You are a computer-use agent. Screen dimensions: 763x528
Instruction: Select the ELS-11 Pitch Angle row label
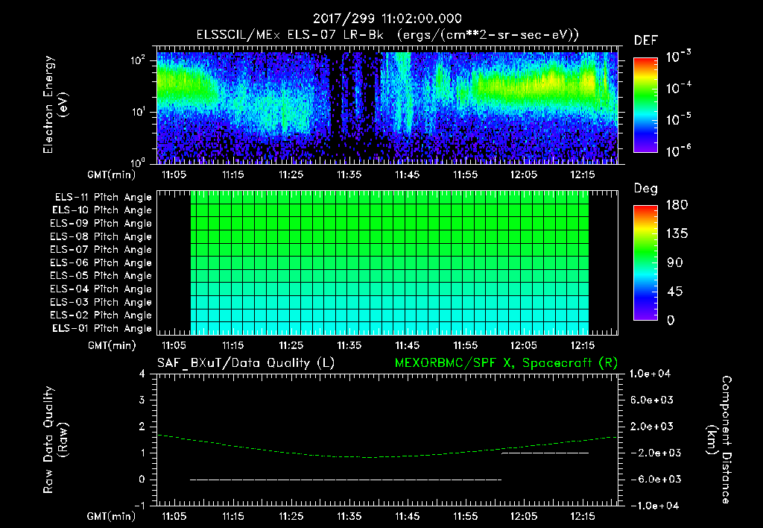(103, 198)
